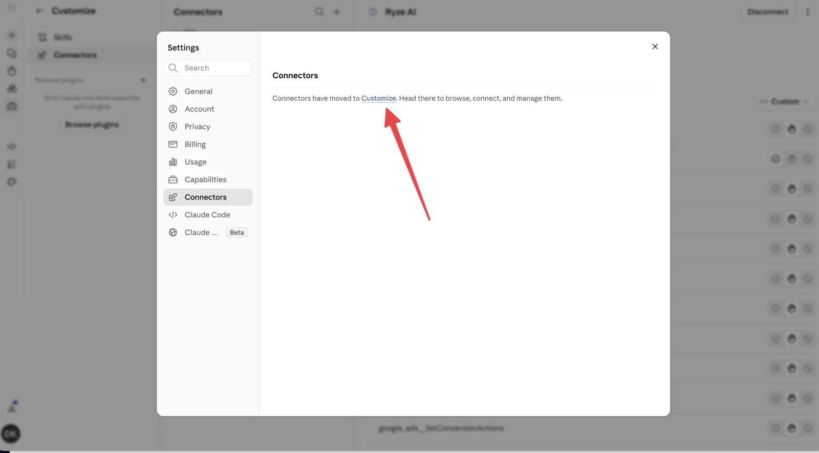Click the shapes icon in the left rail
This screenshot has width=819, height=453.
tap(12, 88)
